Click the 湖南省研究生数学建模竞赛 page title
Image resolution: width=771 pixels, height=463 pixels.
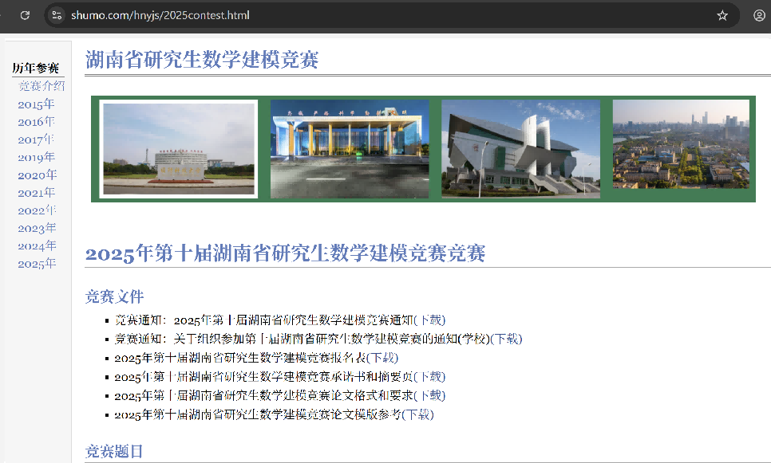(x=202, y=60)
